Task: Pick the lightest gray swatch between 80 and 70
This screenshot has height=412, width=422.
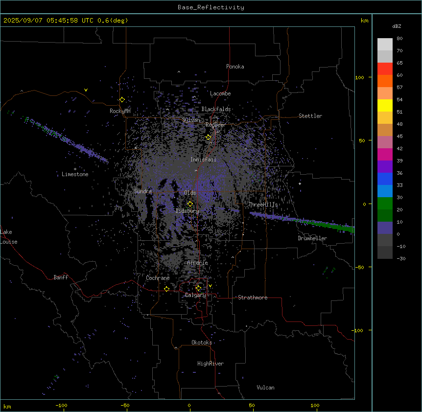Action: pyautogui.click(x=385, y=45)
